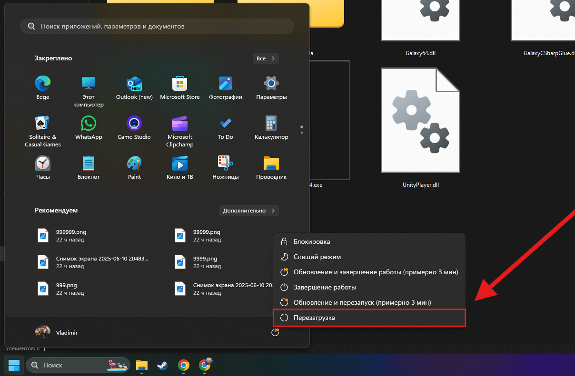This screenshot has height=376, width=575.
Task: Open recommended file 9999.png
Action: [198, 262]
